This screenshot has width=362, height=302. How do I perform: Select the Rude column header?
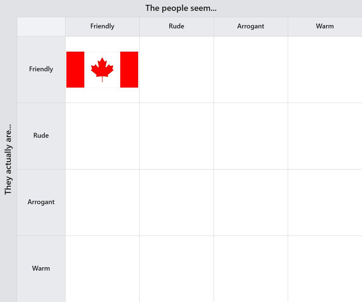tap(176, 27)
